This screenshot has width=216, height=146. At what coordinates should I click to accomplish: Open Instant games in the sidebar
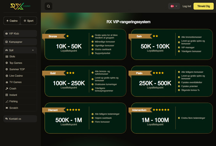point(20,95)
